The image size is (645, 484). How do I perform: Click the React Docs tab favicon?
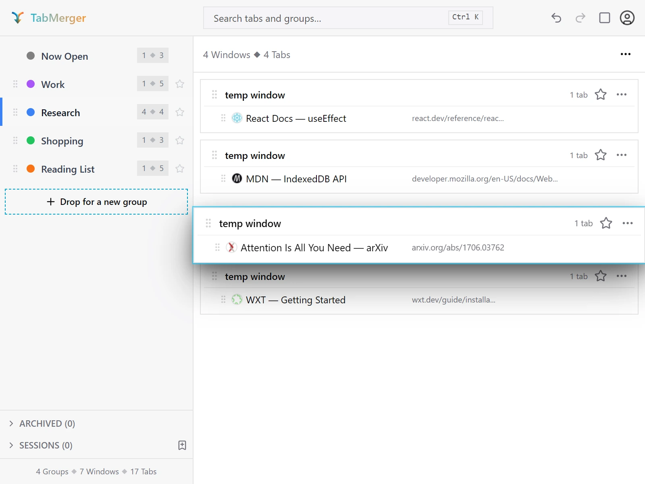click(237, 118)
